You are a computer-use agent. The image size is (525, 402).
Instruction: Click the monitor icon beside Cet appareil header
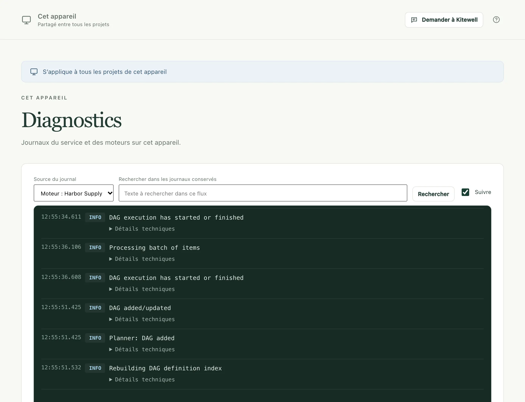coord(26,20)
